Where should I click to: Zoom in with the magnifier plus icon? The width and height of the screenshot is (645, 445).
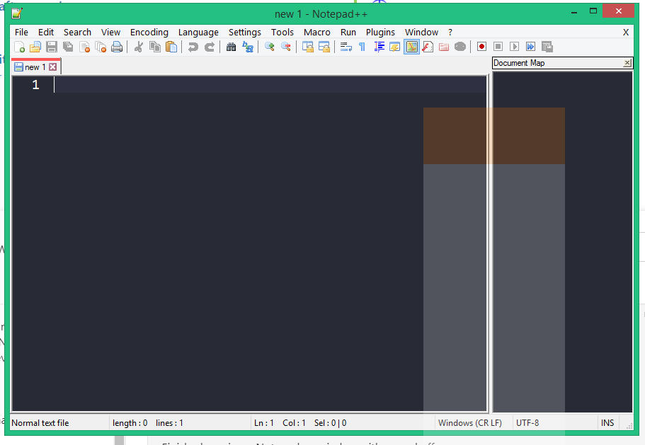coord(270,47)
